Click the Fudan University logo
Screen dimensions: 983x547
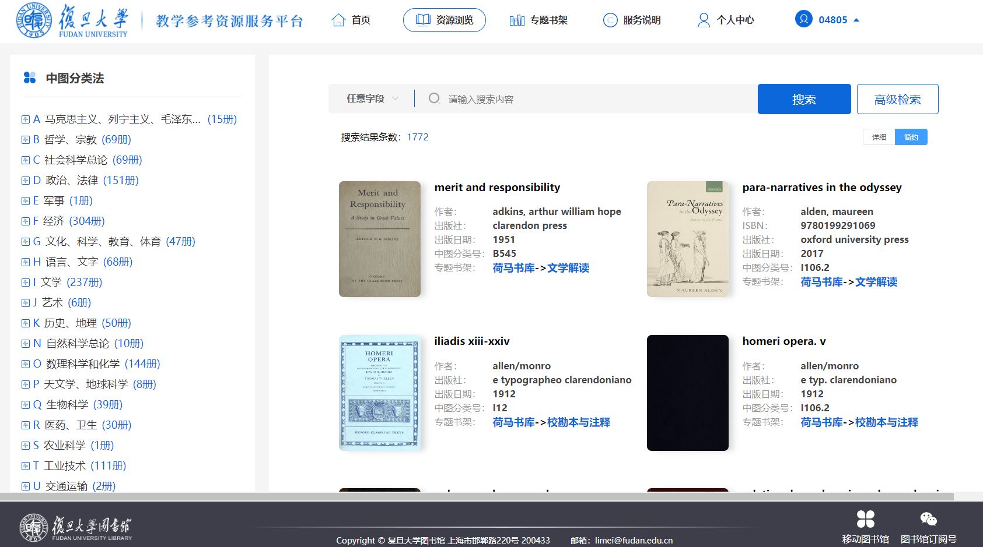pyautogui.click(x=72, y=20)
